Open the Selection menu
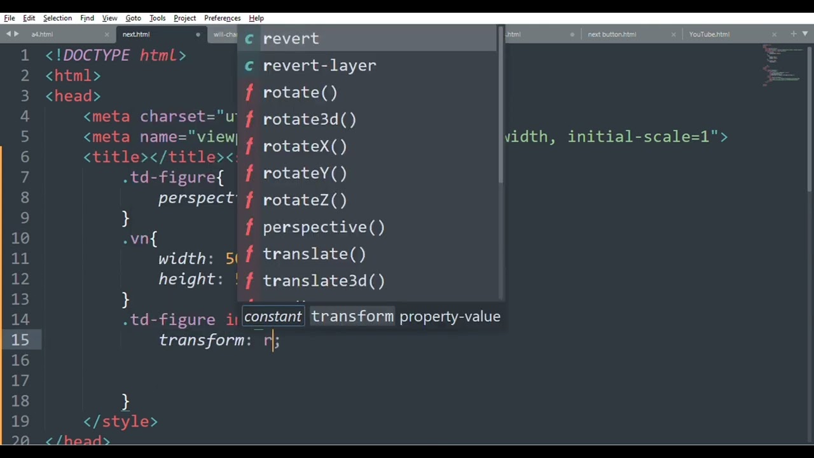Viewport: 814px width, 458px height. pos(57,18)
